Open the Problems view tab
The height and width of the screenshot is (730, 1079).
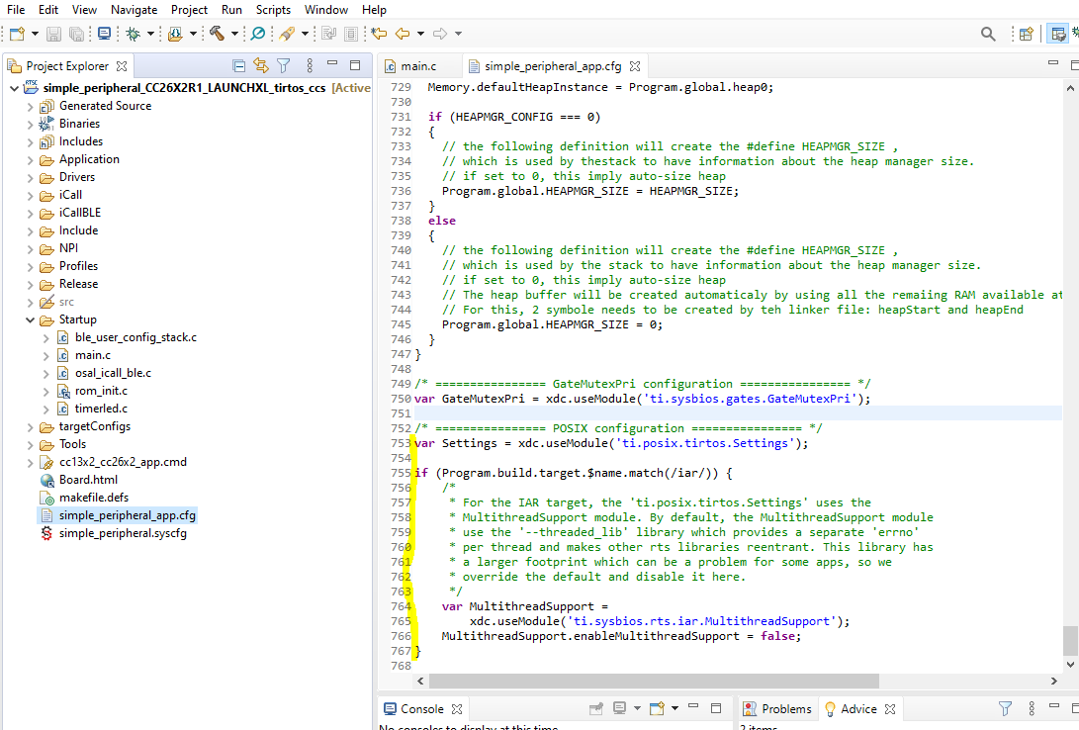[786, 709]
